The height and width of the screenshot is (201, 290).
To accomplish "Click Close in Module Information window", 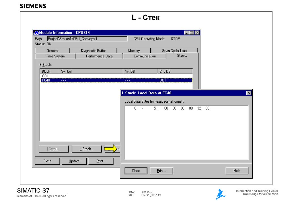I will tap(47, 161).
